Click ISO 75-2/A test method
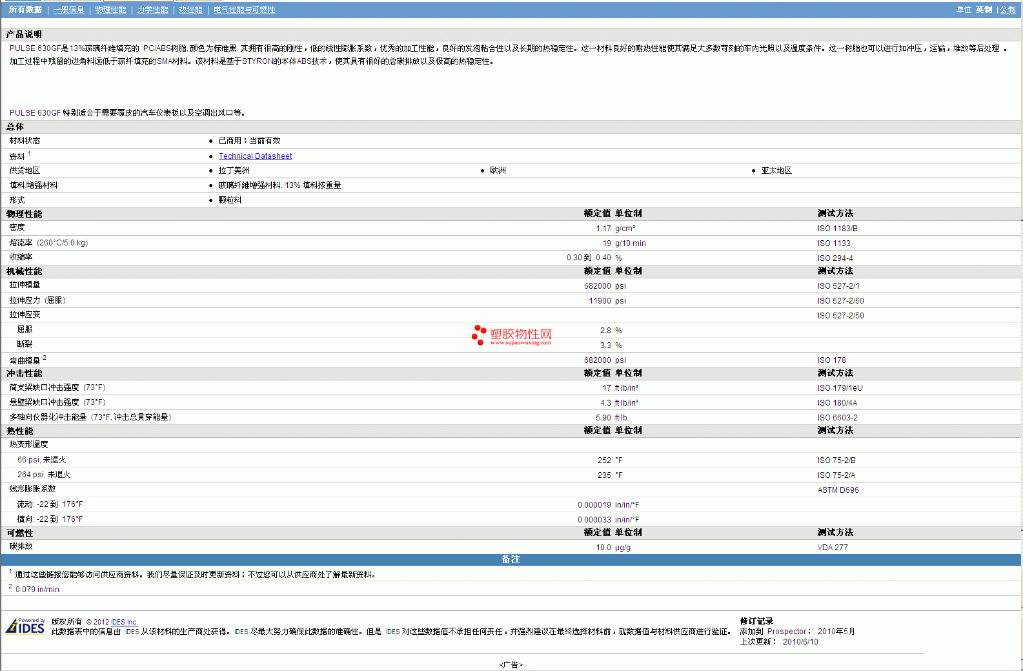 pyautogui.click(x=836, y=475)
